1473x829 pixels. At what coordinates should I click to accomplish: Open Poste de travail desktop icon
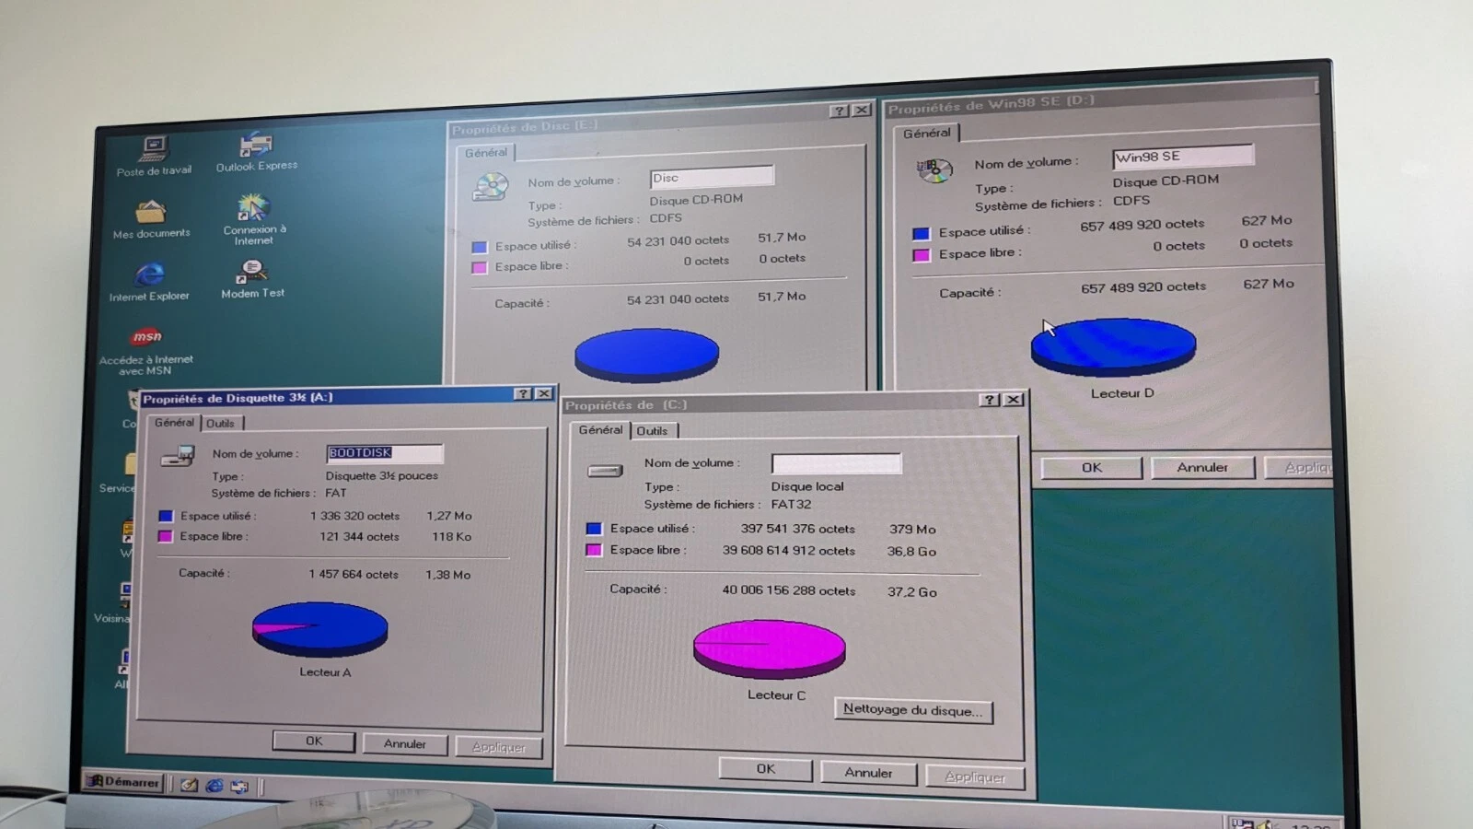point(154,156)
